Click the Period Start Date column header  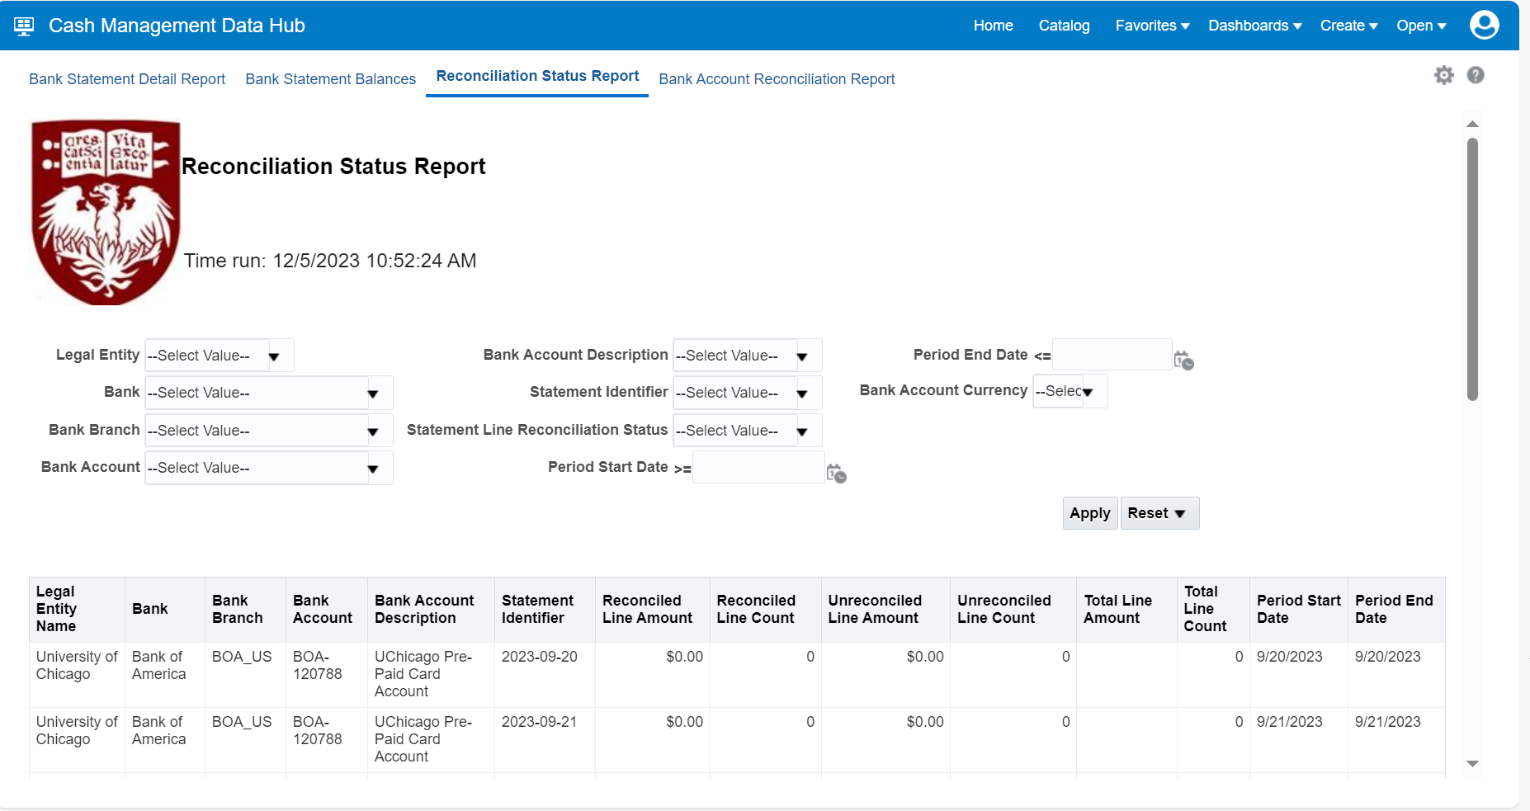click(1298, 609)
